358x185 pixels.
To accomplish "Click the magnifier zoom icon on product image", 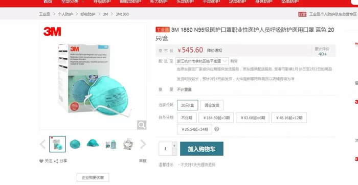I will [142, 125].
